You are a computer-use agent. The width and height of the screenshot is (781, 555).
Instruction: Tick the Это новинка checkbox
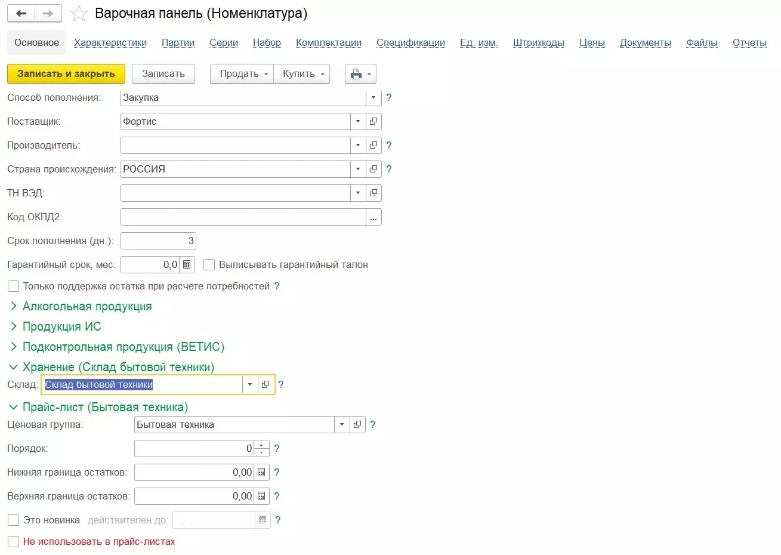pos(13,520)
